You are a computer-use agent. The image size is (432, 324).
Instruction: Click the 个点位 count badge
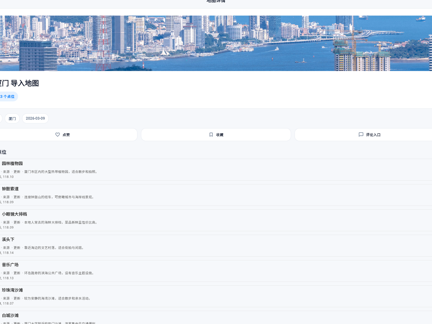click(8, 96)
